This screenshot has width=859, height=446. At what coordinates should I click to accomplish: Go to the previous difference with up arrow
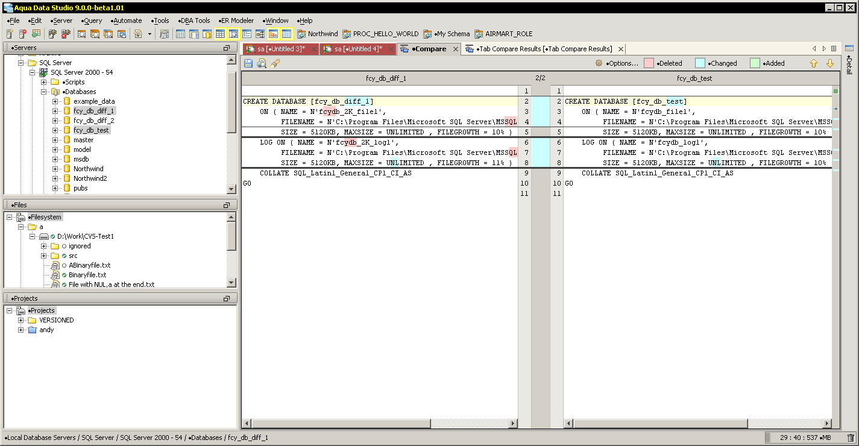[814, 63]
